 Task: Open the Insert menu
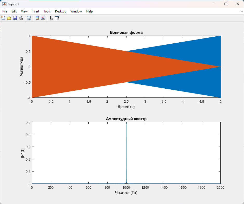pyautogui.click(x=36, y=11)
